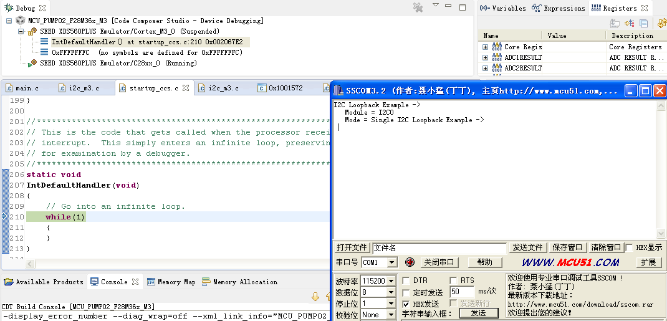Collapse the MCU_PUMP02_F28M36x_M3 debug tree node

(x=9, y=21)
